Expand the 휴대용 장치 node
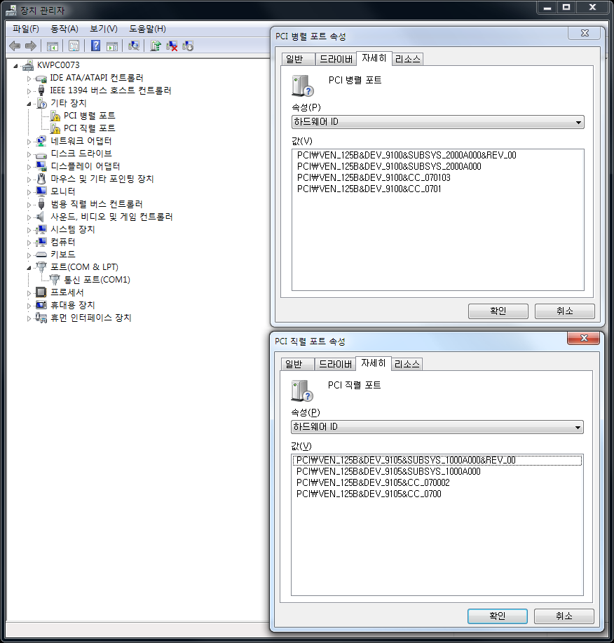Viewport: 614px width, 643px height. coord(29,306)
